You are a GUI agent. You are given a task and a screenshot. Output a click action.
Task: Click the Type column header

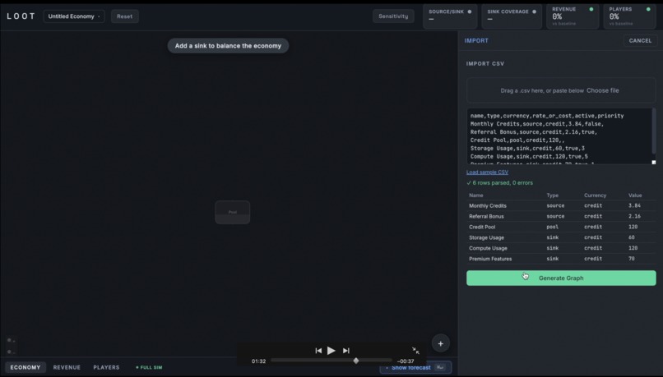click(x=552, y=195)
